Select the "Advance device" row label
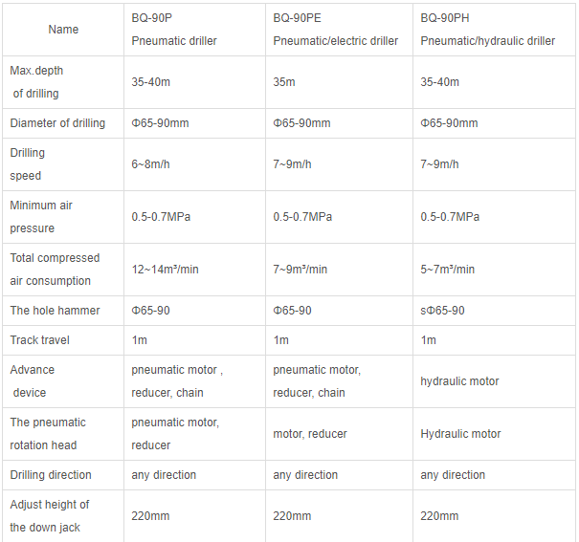579x542 pixels. click(x=32, y=381)
